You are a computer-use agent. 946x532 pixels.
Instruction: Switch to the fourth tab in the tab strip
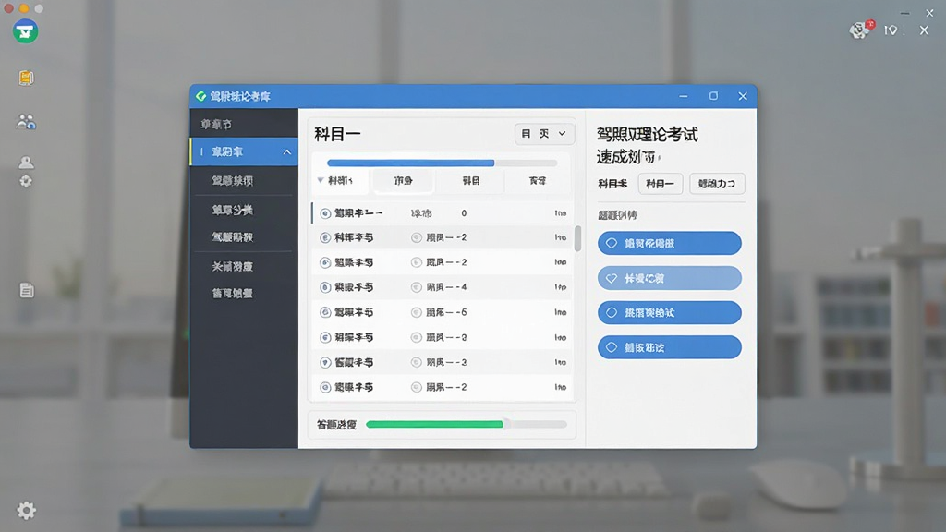tap(538, 180)
